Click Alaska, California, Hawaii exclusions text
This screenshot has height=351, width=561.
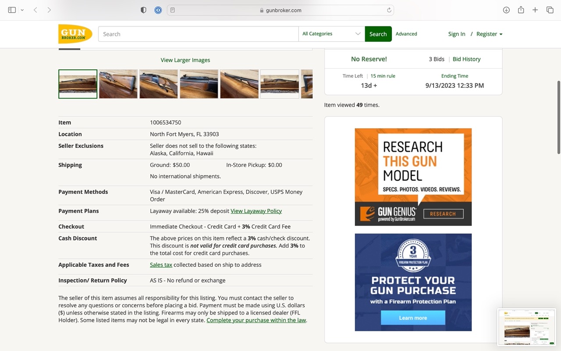(x=181, y=154)
